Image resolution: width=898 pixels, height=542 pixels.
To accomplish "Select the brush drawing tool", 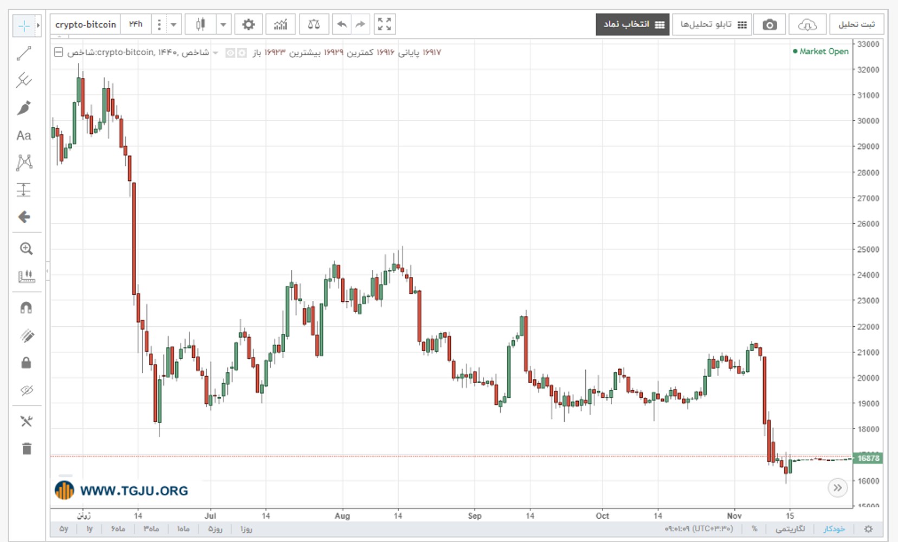I will coord(24,108).
